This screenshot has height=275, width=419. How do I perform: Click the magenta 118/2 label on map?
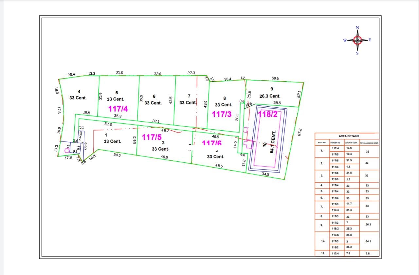point(268,114)
